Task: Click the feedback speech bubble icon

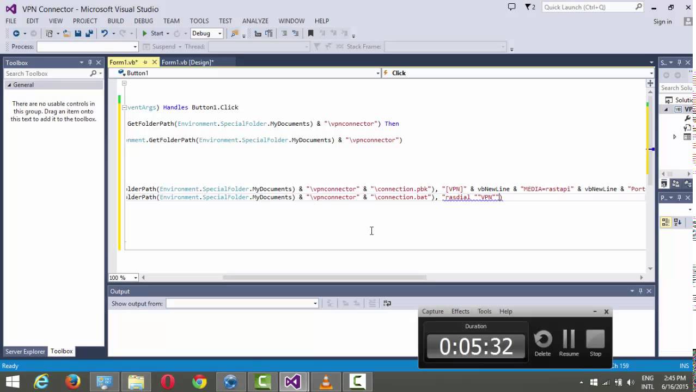Action: tap(511, 7)
